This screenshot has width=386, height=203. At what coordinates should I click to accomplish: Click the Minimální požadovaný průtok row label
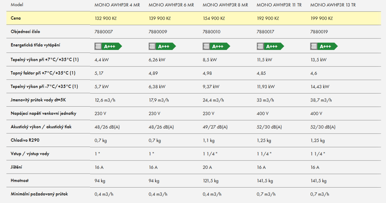(39, 194)
